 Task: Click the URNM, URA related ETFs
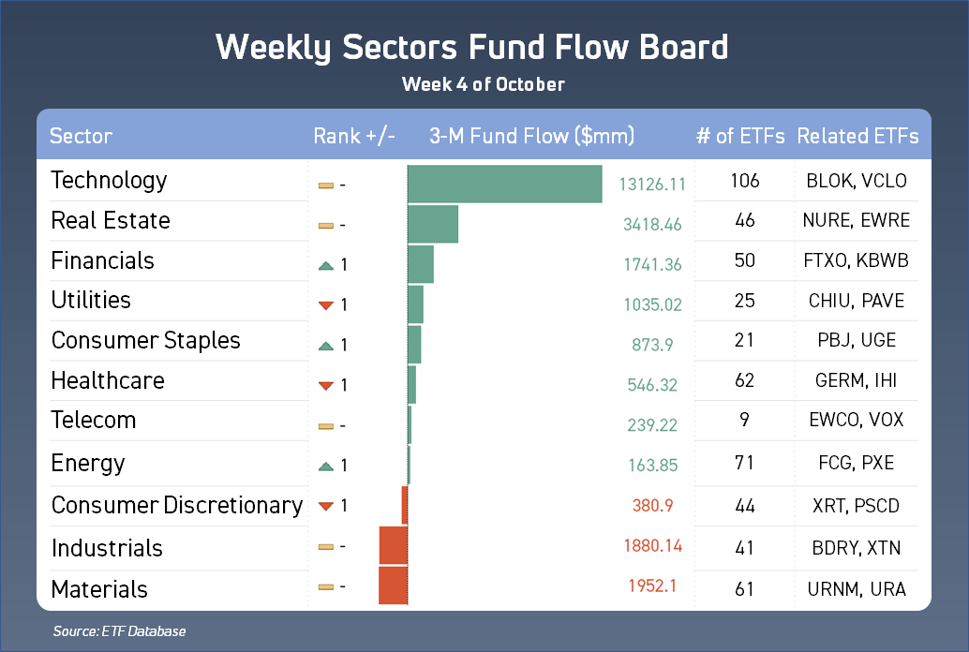857,588
